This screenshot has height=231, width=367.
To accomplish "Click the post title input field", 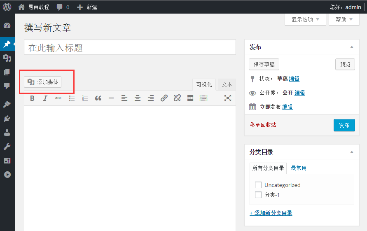I will pos(130,48).
